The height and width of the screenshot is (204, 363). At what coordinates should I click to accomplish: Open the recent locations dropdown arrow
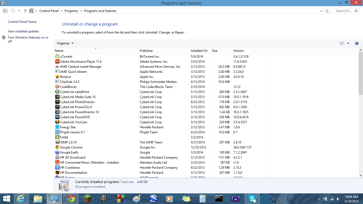click(x=19, y=11)
